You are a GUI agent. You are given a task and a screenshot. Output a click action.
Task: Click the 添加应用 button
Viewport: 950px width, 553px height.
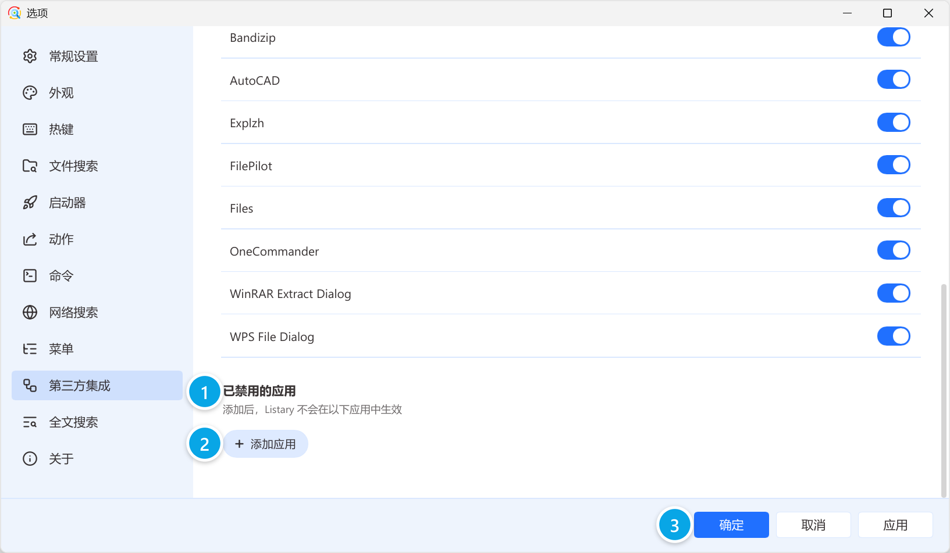pos(266,444)
